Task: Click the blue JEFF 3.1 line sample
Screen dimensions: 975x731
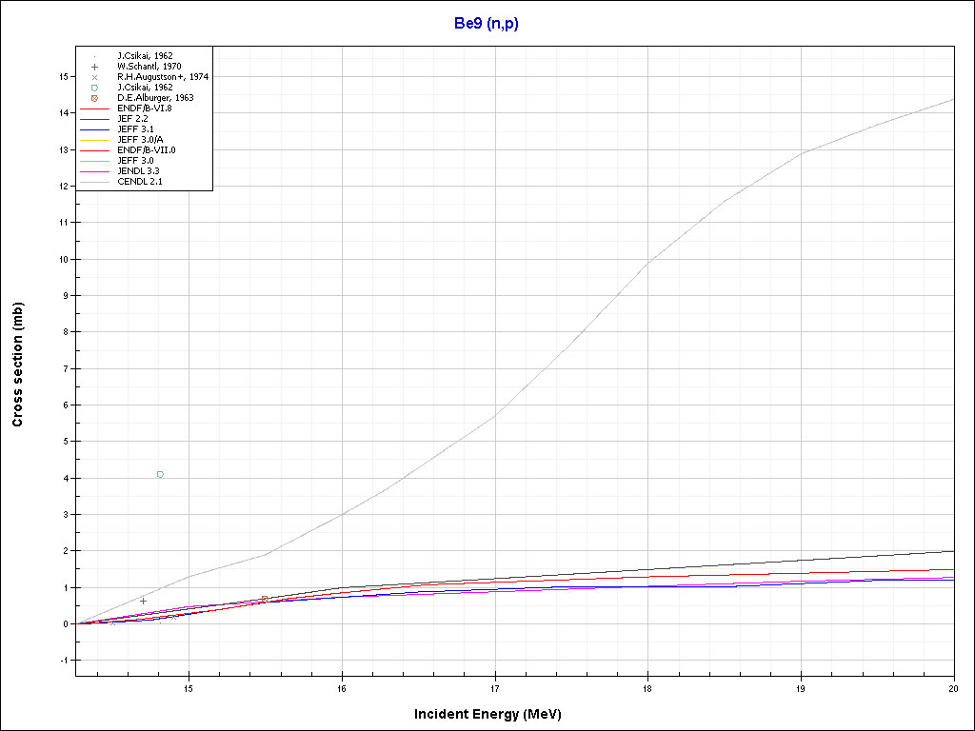Action: 94,129
